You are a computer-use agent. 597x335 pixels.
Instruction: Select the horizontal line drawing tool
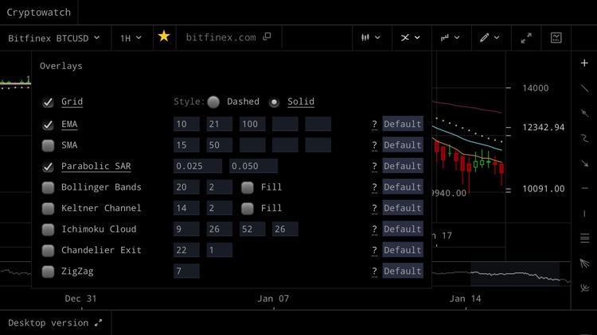click(584, 188)
